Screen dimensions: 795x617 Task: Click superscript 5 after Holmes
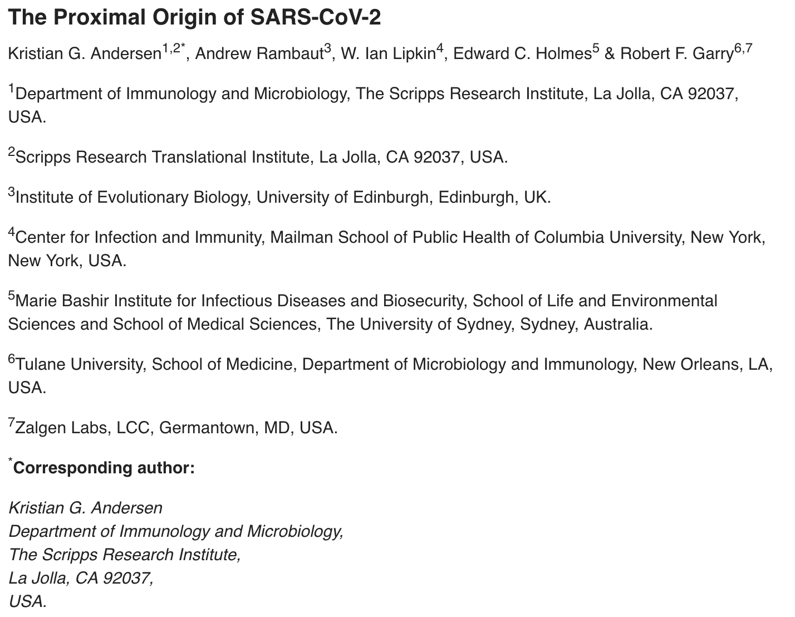tap(595, 50)
